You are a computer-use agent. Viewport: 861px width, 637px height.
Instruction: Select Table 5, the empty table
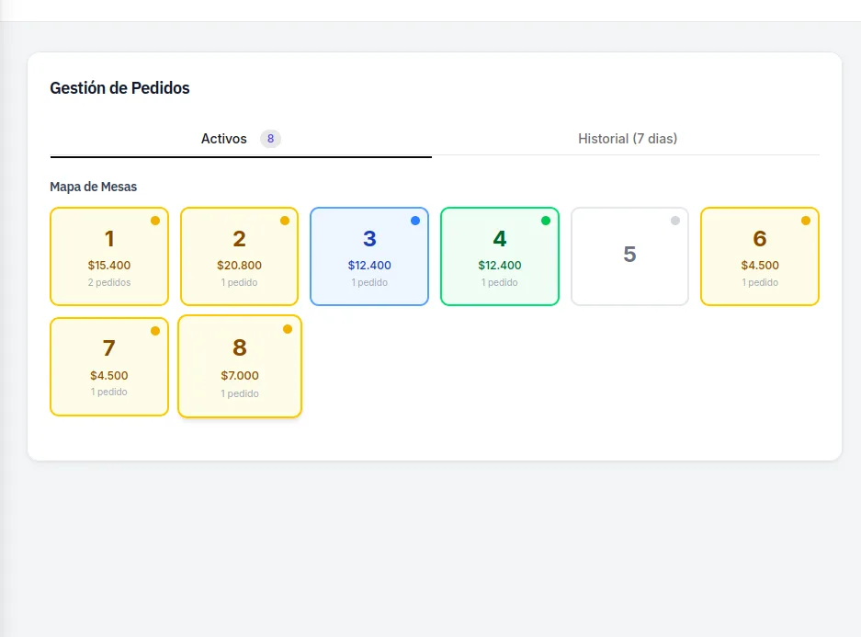click(629, 256)
